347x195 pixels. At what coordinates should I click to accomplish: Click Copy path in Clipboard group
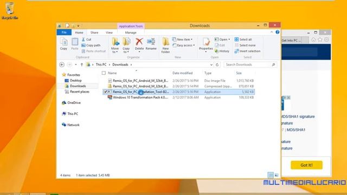[x=91, y=45]
